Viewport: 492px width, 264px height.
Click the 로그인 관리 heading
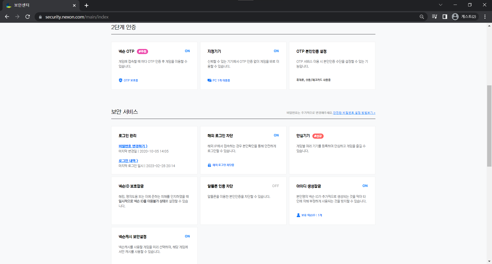click(x=127, y=136)
